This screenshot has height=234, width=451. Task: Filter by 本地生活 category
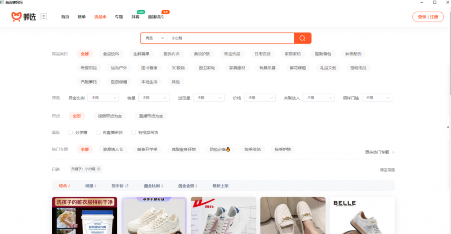[x=149, y=82]
